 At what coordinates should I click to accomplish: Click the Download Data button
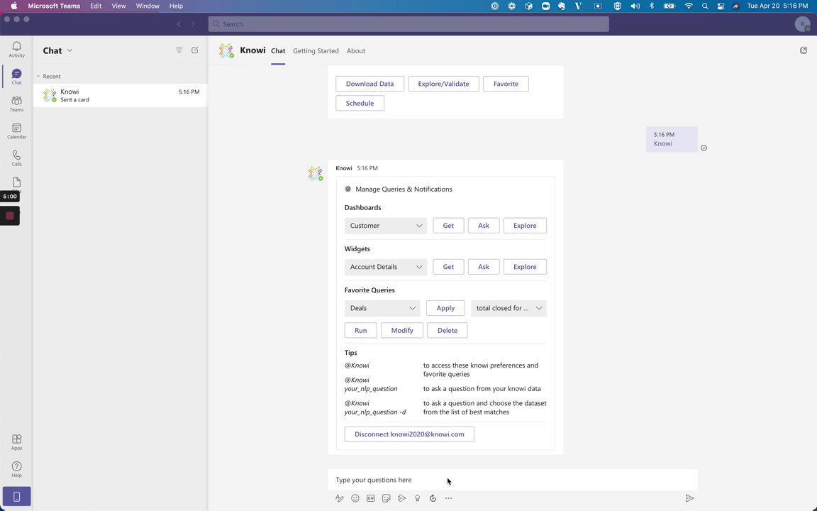(369, 84)
